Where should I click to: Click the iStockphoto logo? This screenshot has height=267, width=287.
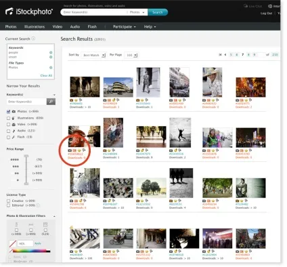(29, 12)
